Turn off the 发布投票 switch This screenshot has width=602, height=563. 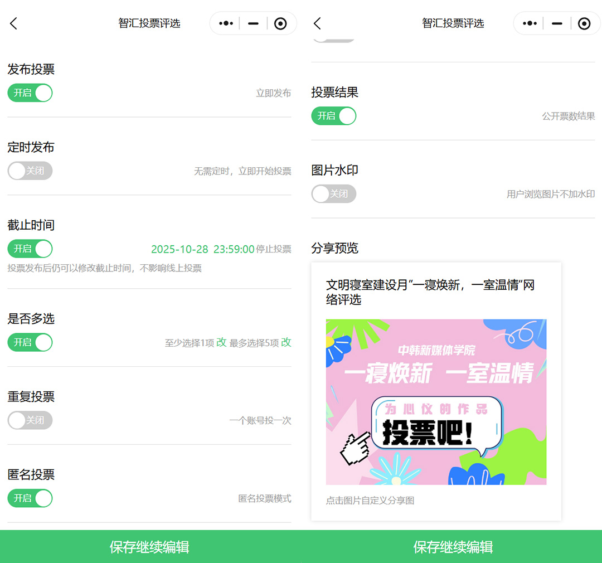click(x=30, y=93)
